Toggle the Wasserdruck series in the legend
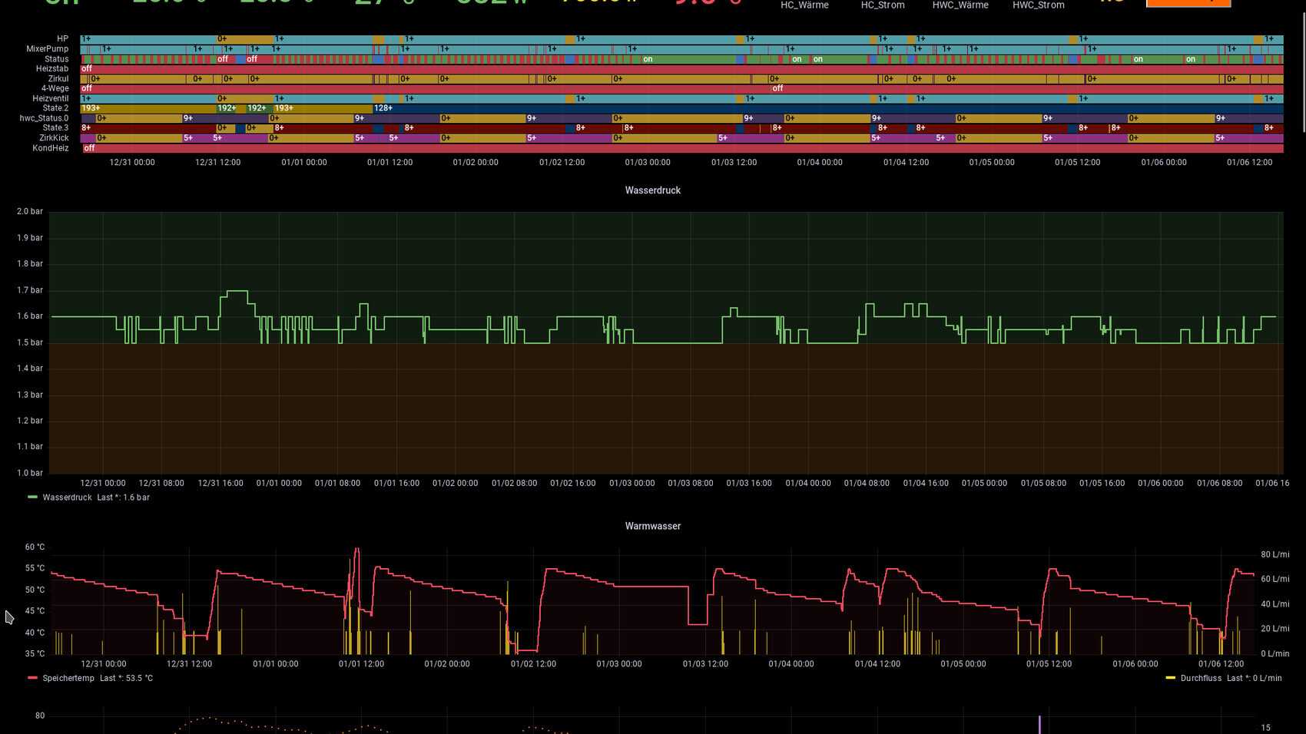The image size is (1306, 734). 67,498
